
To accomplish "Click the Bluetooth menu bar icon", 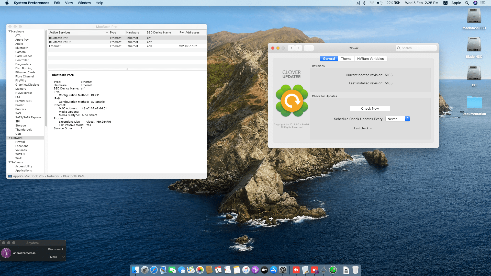I will tap(364, 3).
